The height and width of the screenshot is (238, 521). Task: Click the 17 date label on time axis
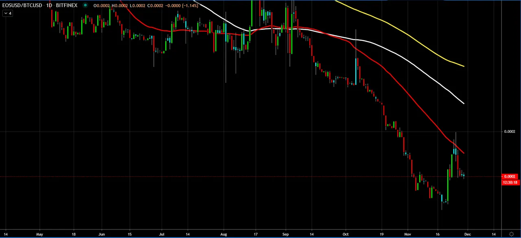click(255, 234)
